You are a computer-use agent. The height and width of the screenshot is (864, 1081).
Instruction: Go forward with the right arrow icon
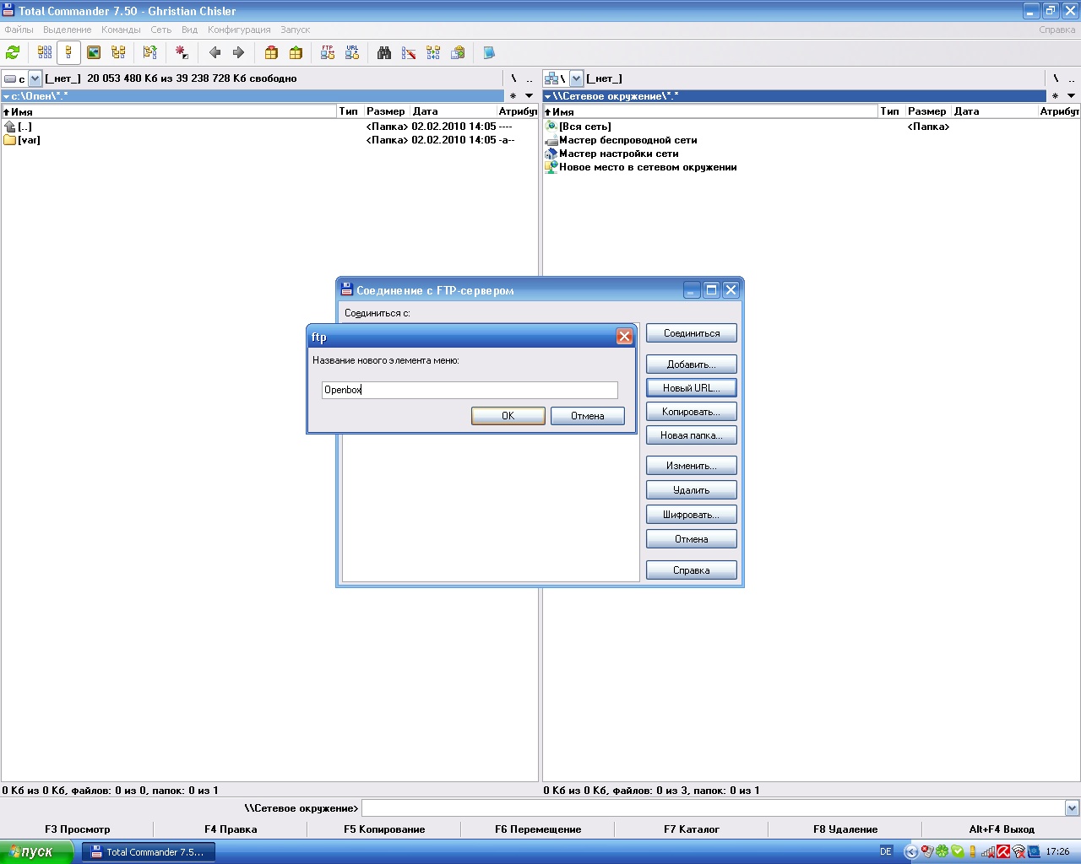[238, 52]
